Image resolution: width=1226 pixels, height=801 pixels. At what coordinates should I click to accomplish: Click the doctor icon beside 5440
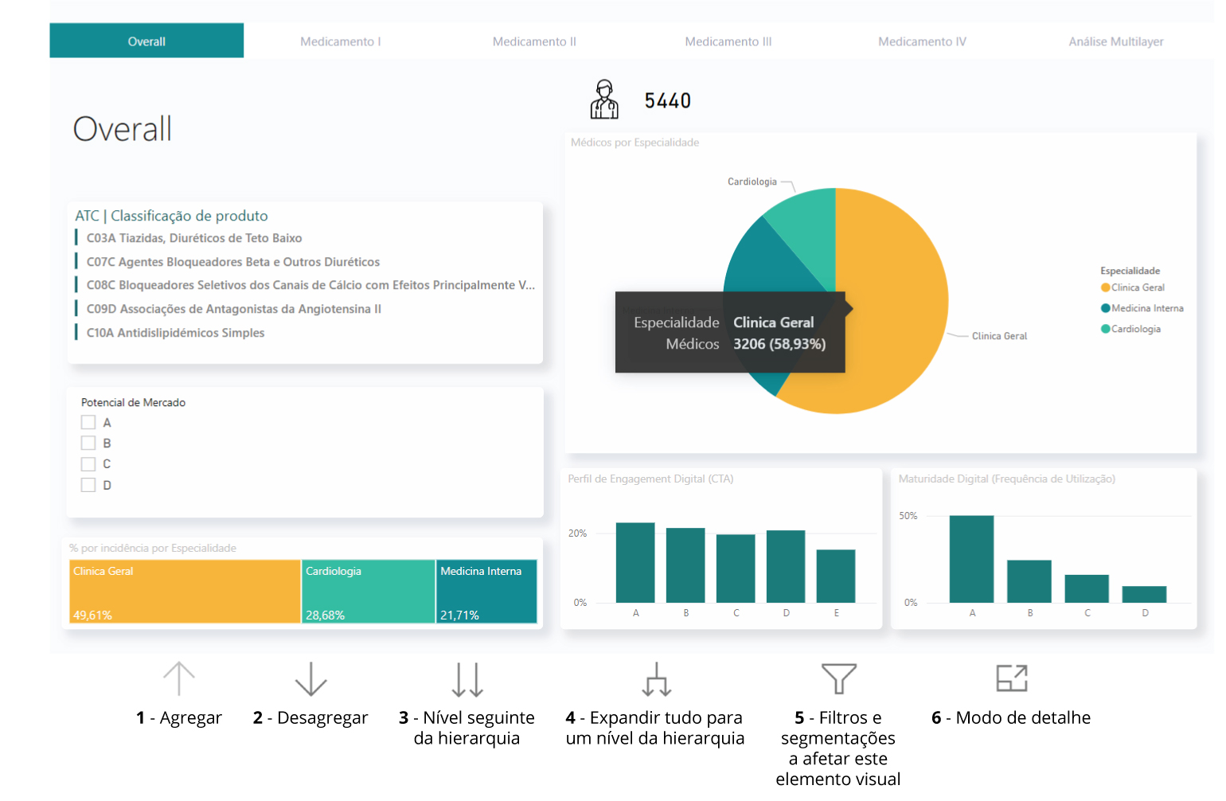click(x=604, y=100)
